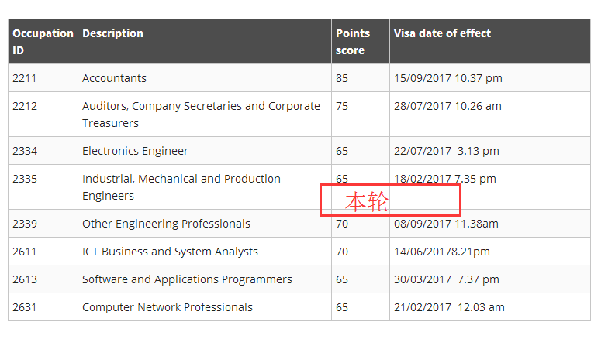Select Computer Network Professionals cell
Viewport: 615px width, 339px height.
coord(168,307)
